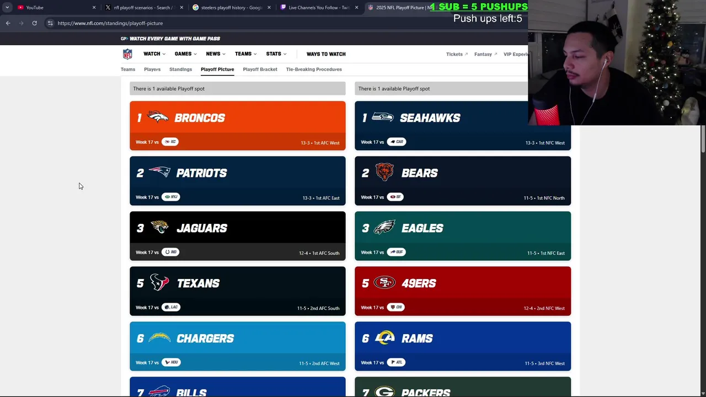Click the Eagles team logo

tap(384, 227)
